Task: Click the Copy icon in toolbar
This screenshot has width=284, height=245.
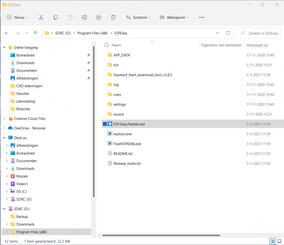Action: coord(55,17)
